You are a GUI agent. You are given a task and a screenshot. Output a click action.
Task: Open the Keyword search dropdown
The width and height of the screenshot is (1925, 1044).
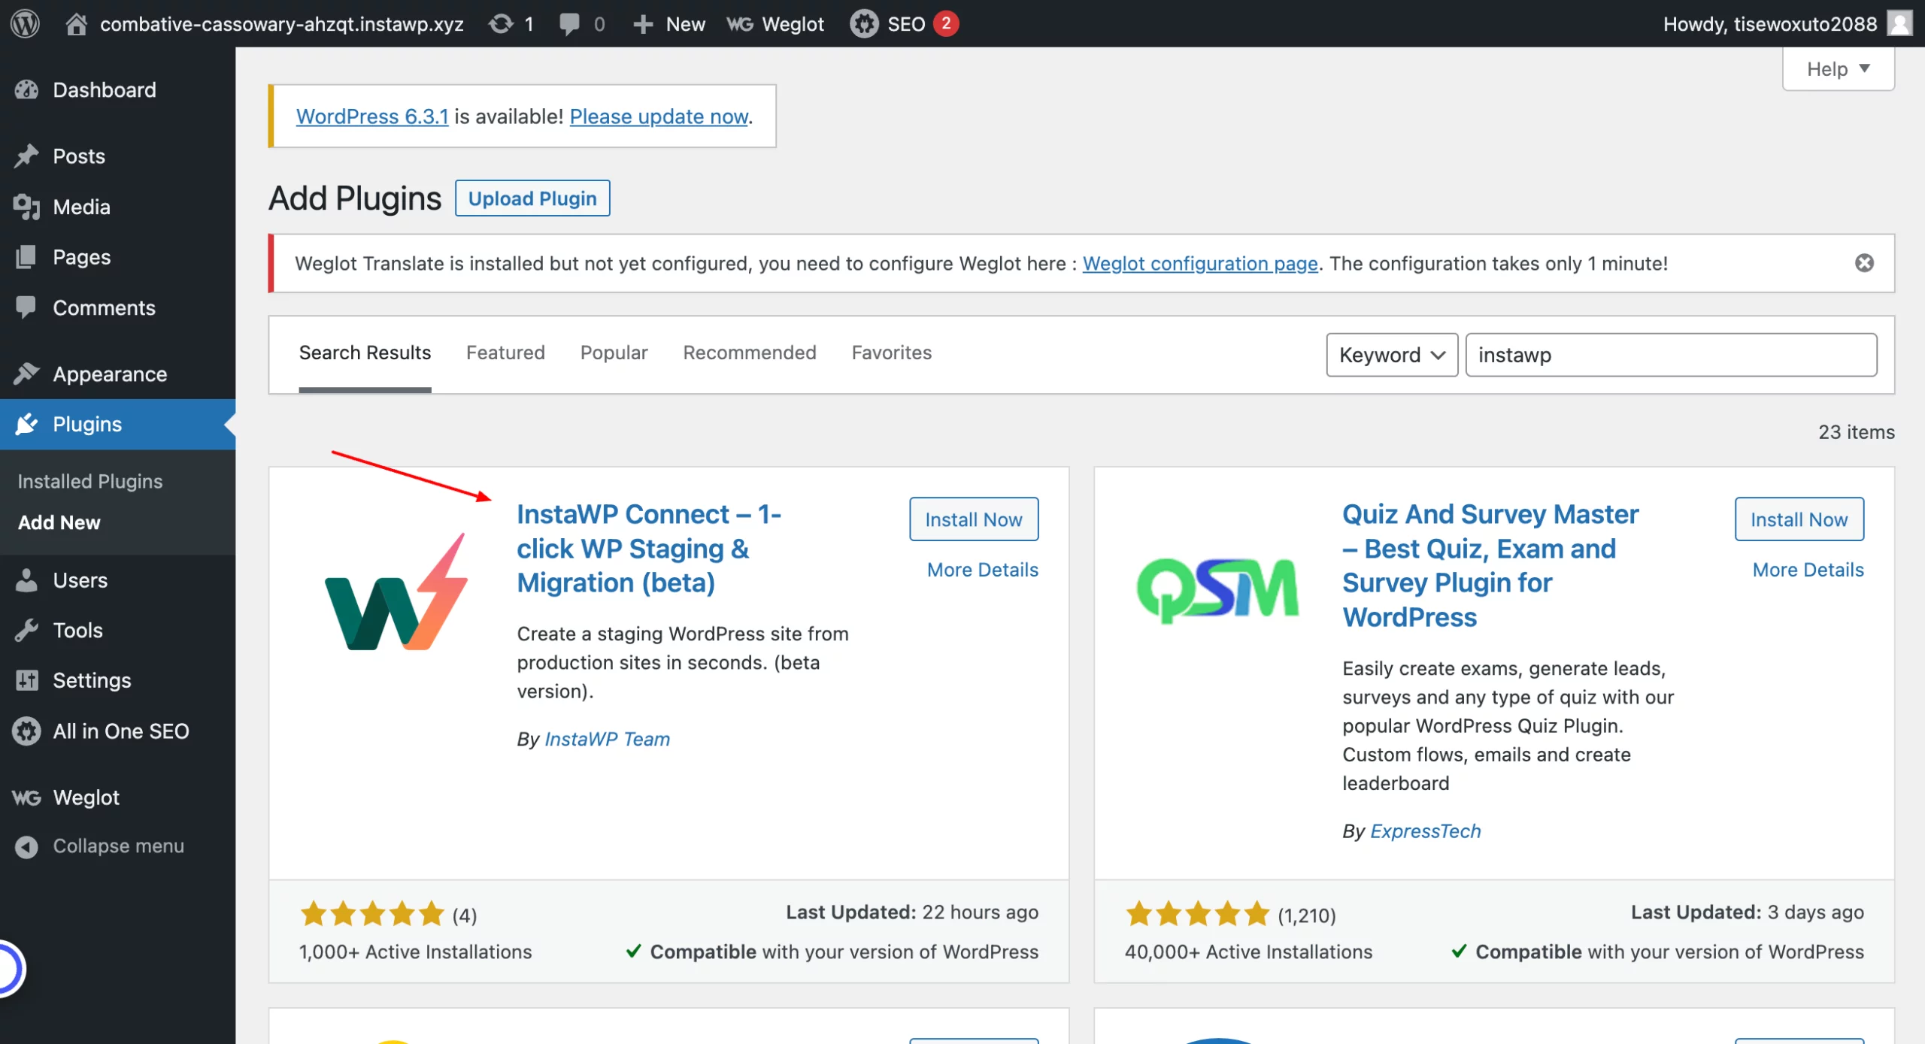[x=1391, y=354]
